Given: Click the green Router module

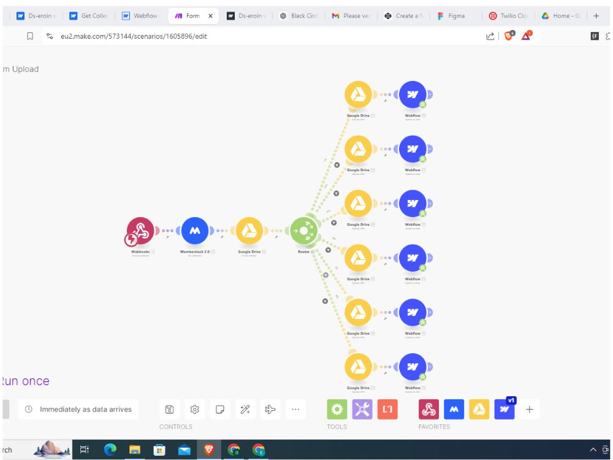Looking at the screenshot, I should point(304,231).
